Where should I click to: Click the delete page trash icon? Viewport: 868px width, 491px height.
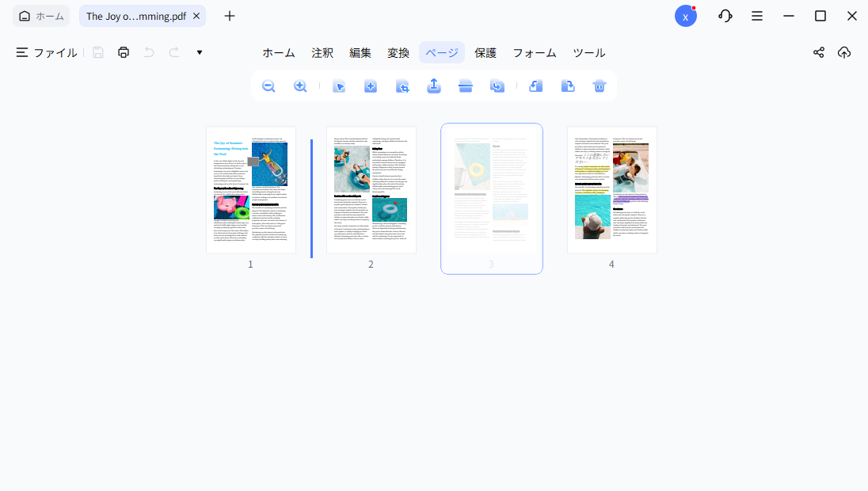pyautogui.click(x=599, y=86)
